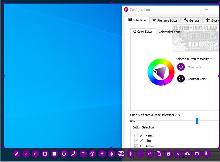Click the 795 534 selection size indicator
The image size is (220, 162).
(121, 154)
